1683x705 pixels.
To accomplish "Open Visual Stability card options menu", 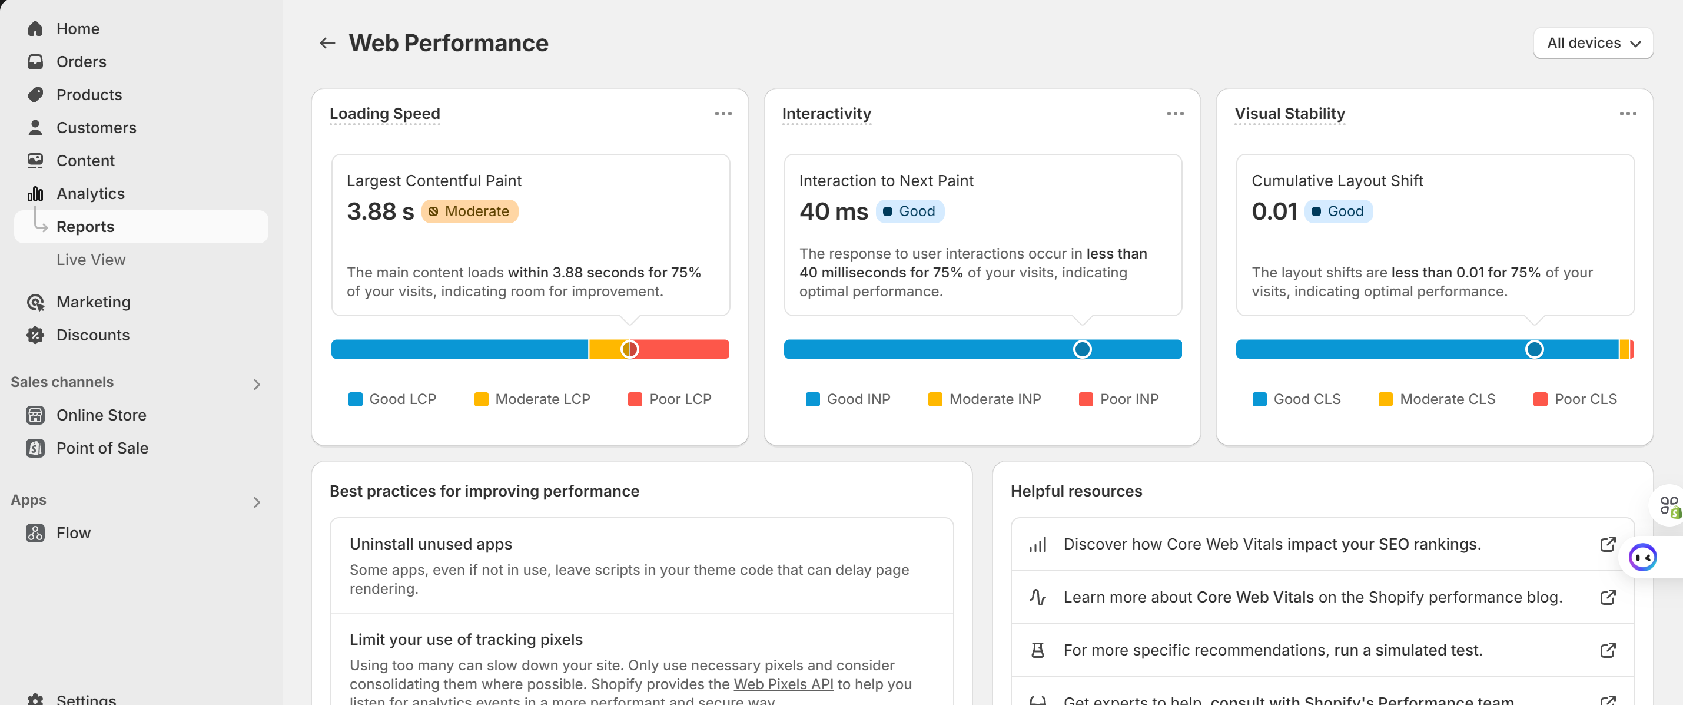I will [x=1628, y=114].
